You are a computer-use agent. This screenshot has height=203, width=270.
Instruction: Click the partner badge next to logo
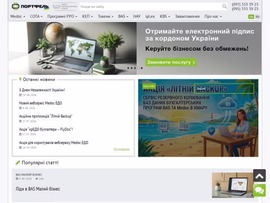point(65,6)
